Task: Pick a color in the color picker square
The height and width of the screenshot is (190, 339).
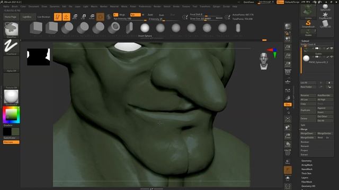Action: pos(11,115)
